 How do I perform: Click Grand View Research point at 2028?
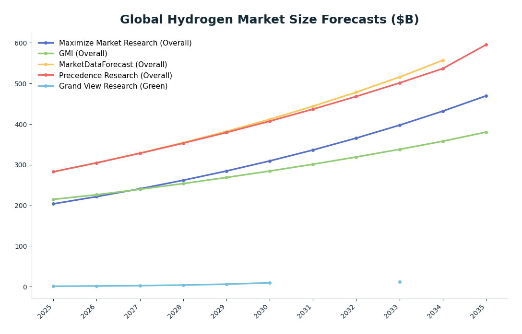point(183,285)
